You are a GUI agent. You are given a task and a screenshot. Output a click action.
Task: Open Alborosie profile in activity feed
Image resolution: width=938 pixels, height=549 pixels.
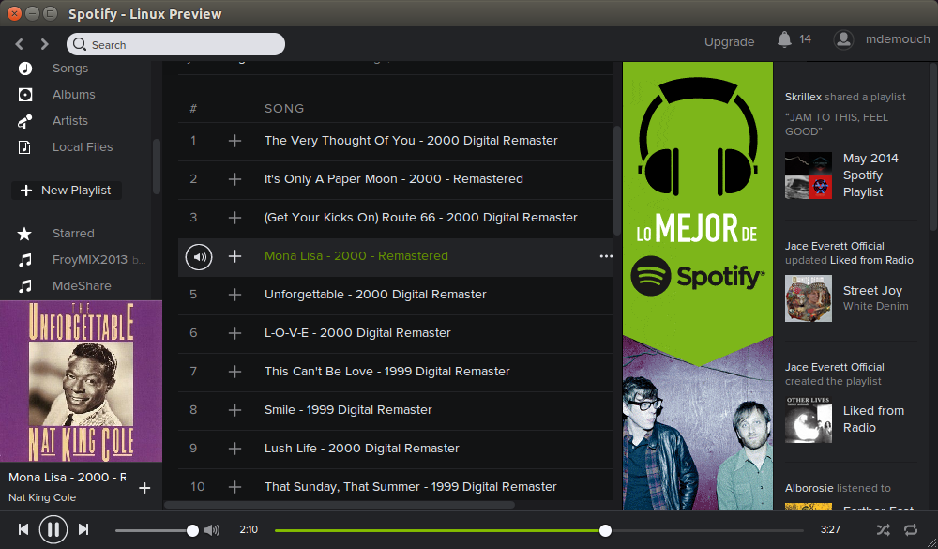tap(810, 488)
